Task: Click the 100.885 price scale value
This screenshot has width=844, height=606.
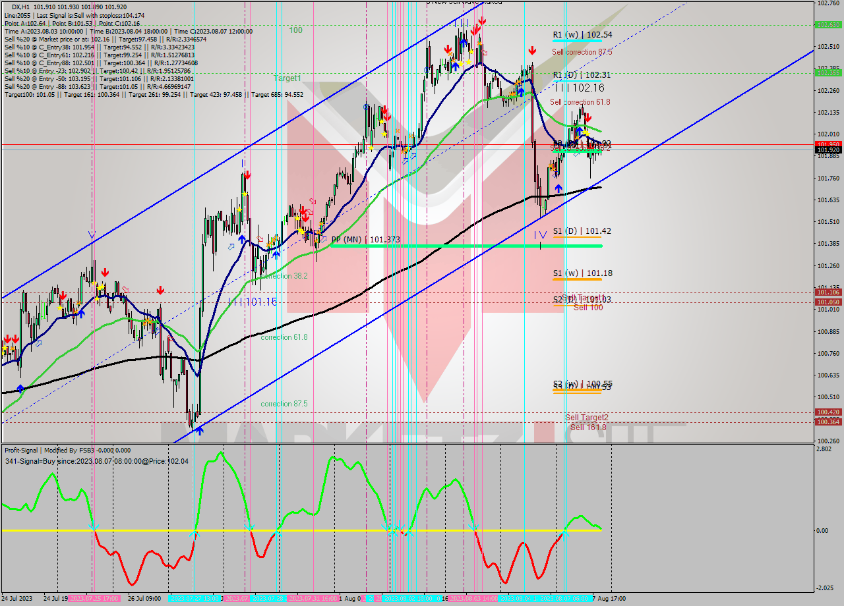Action: [828, 331]
